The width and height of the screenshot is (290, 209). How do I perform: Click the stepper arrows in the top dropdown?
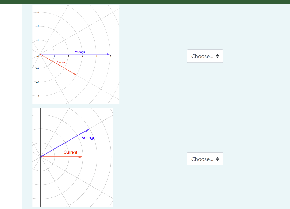click(217, 56)
